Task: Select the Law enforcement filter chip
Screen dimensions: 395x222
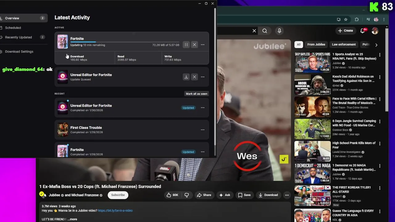Action: 344,44
